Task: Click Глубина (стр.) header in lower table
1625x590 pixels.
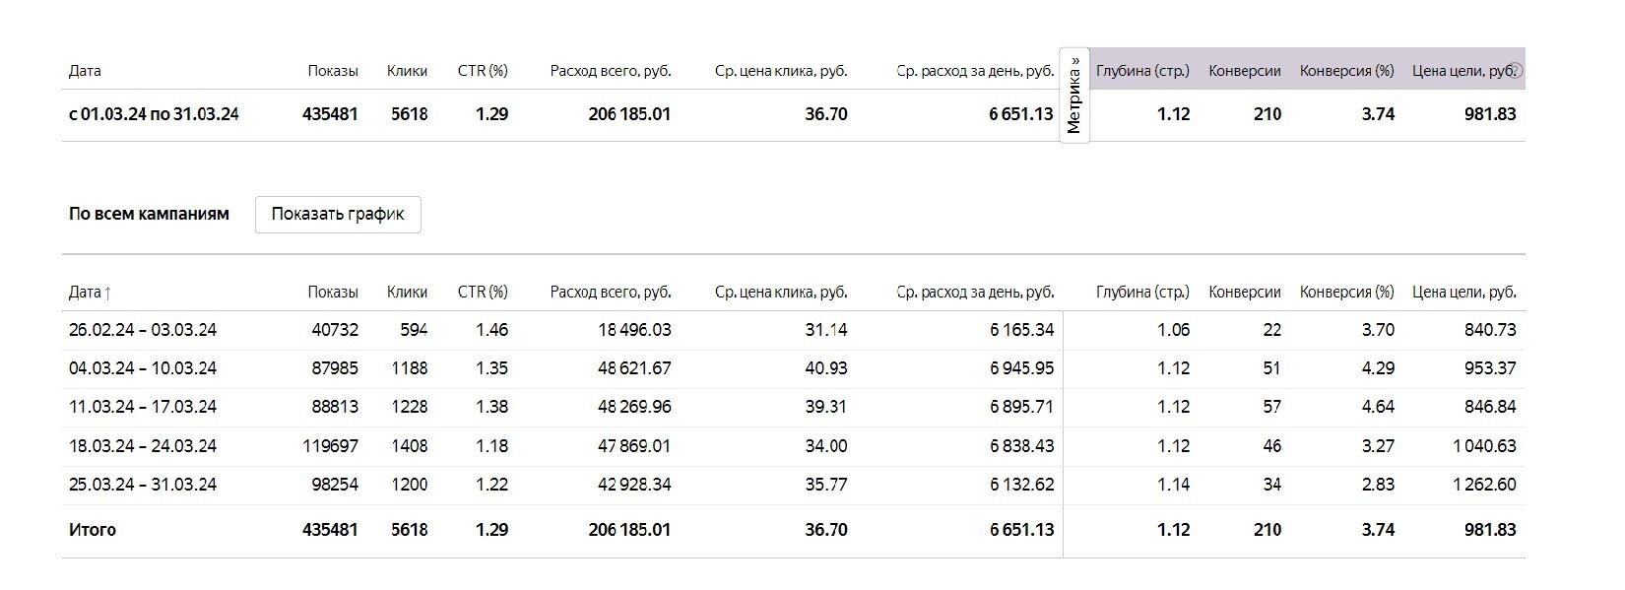Action: (1142, 293)
